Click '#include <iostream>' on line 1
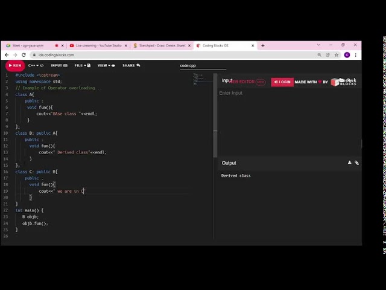The image size is (386, 290). click(x=37, y=75)
